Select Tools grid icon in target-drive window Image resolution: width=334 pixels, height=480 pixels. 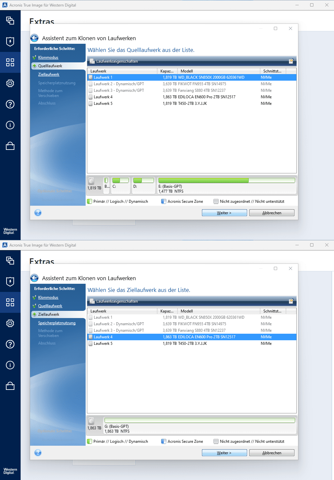coord(10,302)
